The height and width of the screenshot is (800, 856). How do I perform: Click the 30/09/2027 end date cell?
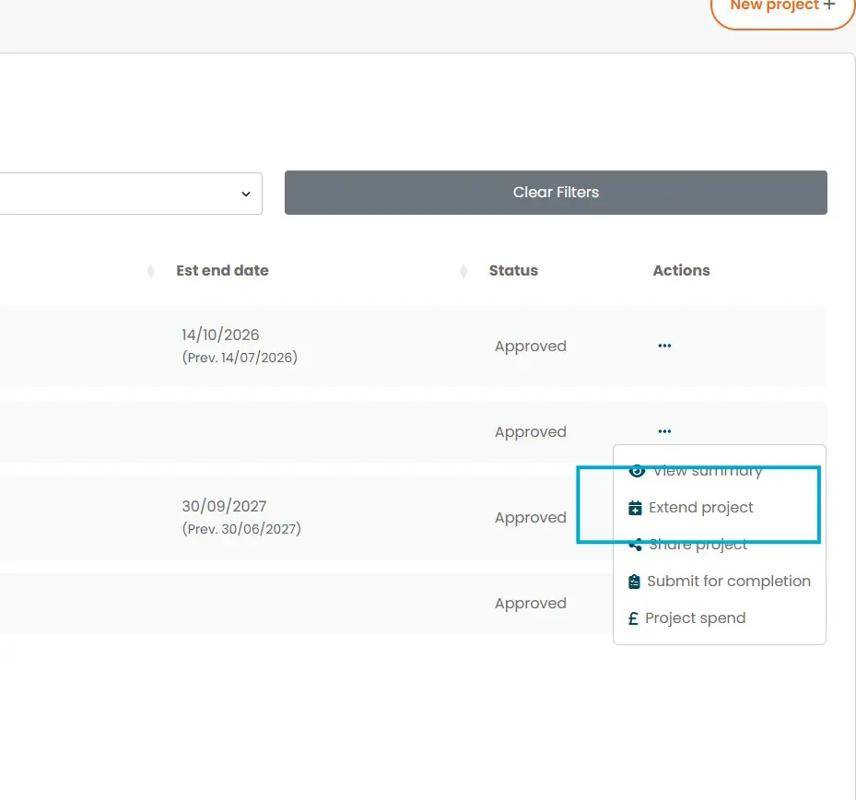click(x=224, y=506)
